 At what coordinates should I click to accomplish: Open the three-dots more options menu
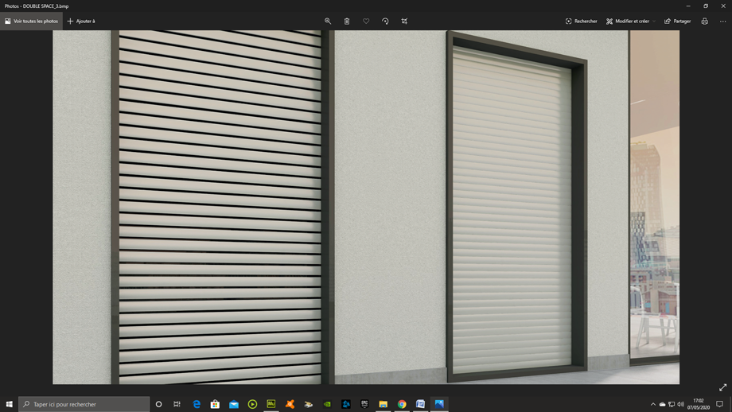pos(722,21)
